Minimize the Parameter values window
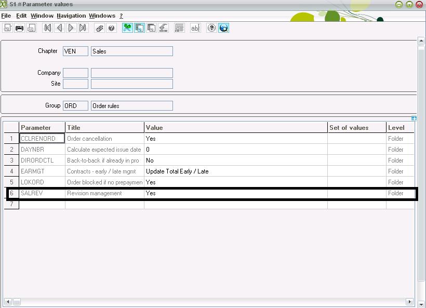The image size is (426, 308). pos(399,4)
